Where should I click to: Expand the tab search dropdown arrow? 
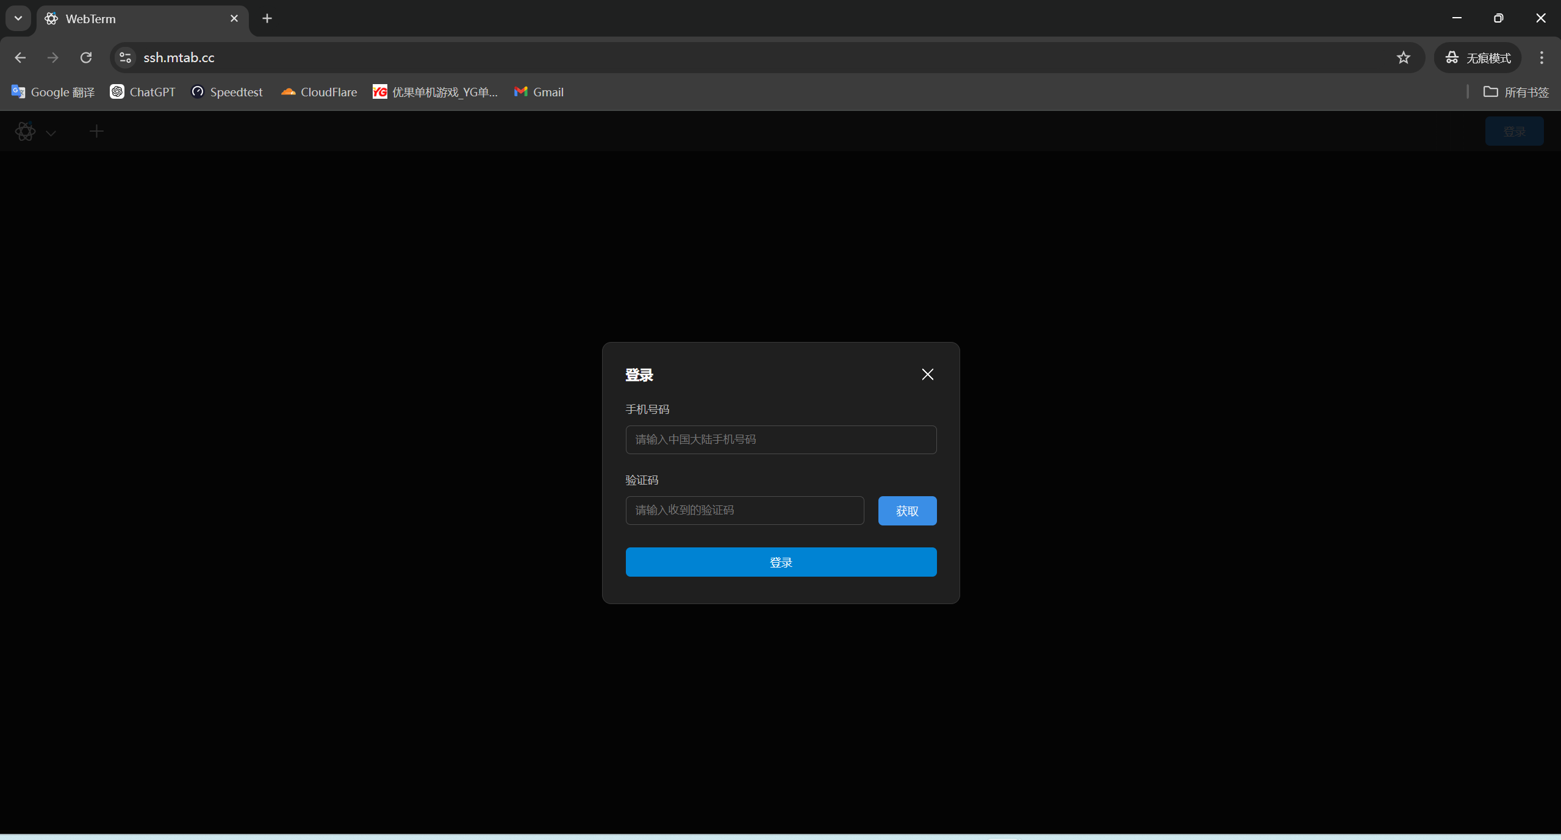click(18, 18)
